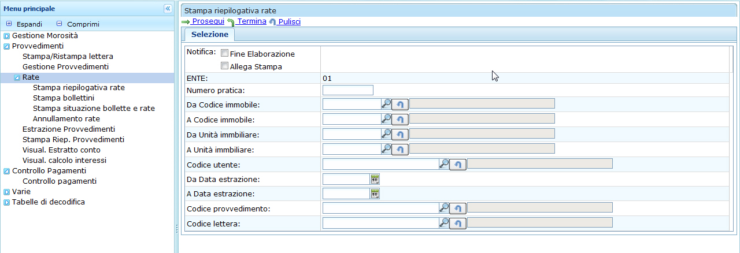Focus the Da Unità immobiliare input field
Image resolution: width=740 pixels, height=253 pixels.
point(352,133)
